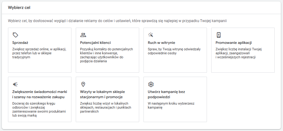Pick "Wizyty w lokalnym sklepie stacjonarnym" heading

(102, 94)
